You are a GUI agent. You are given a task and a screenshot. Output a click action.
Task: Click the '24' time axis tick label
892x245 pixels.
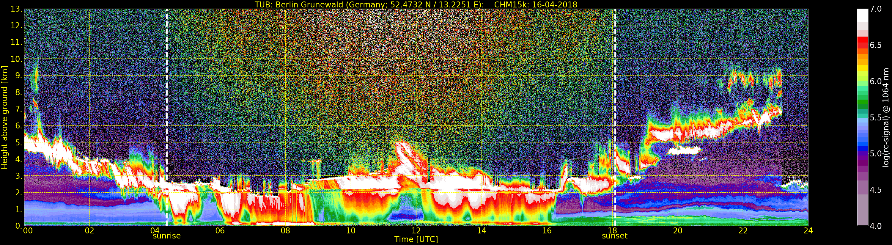tap(808, 231)
